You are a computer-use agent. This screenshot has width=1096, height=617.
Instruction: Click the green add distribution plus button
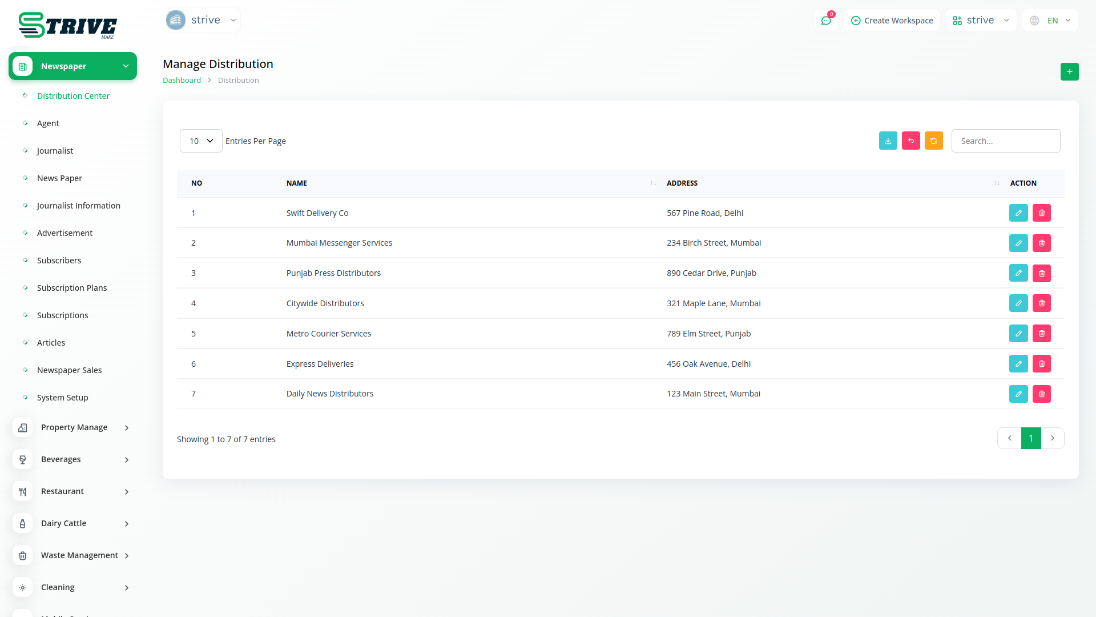click(1069, 71)
